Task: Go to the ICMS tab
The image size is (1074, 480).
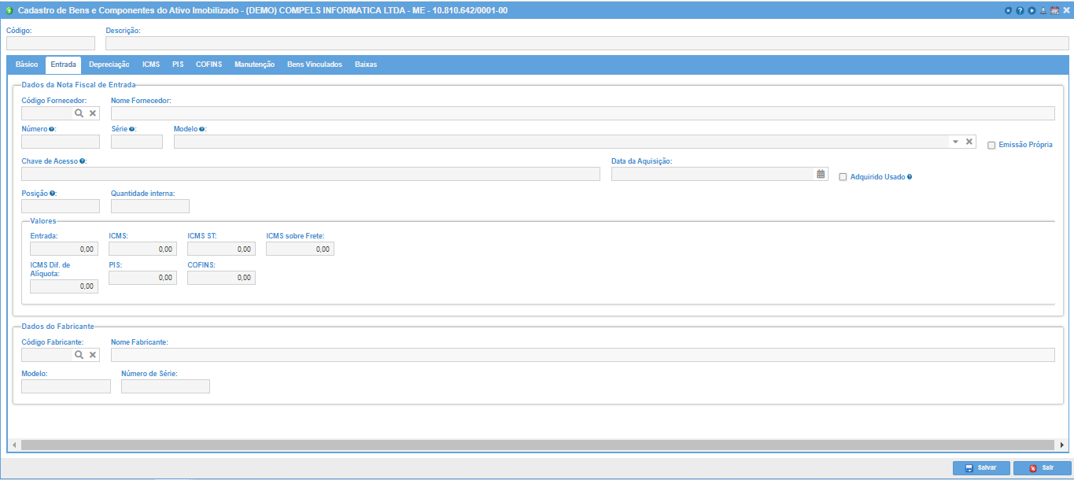Action: 151,65
